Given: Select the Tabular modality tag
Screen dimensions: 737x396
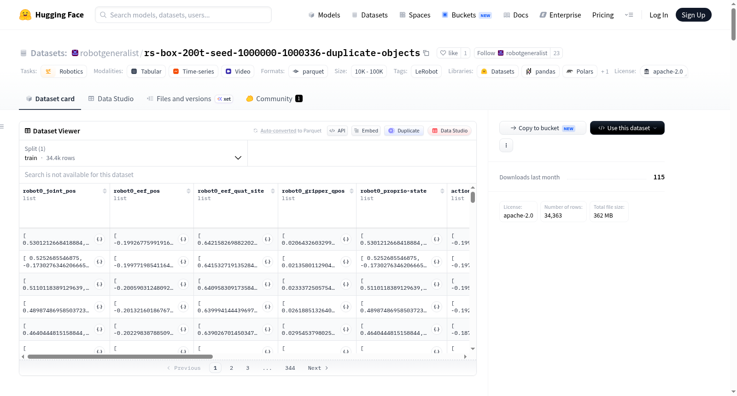Looking at the screenshot, I should click(146, 71).
